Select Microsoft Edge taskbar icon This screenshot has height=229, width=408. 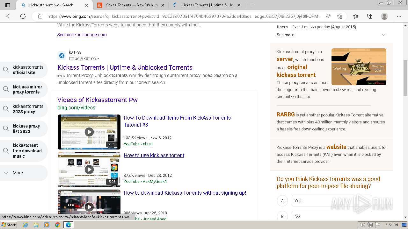pos(69,225)
